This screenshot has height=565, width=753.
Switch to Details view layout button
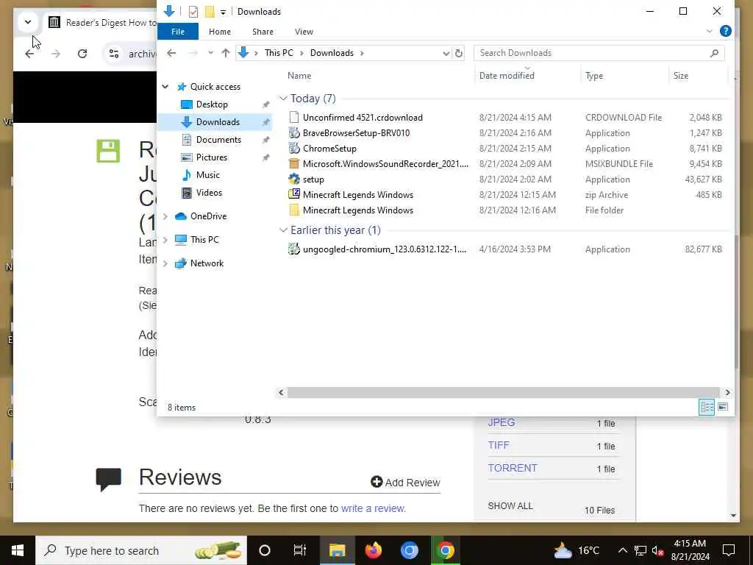point(707,407)
